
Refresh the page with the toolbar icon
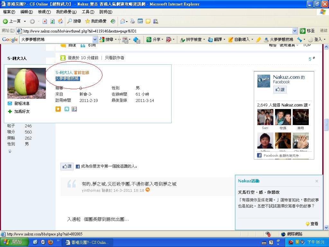52,21
